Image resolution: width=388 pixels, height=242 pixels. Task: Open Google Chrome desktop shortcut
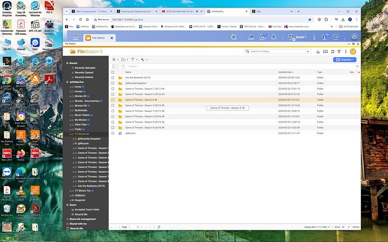coord(7,81)
